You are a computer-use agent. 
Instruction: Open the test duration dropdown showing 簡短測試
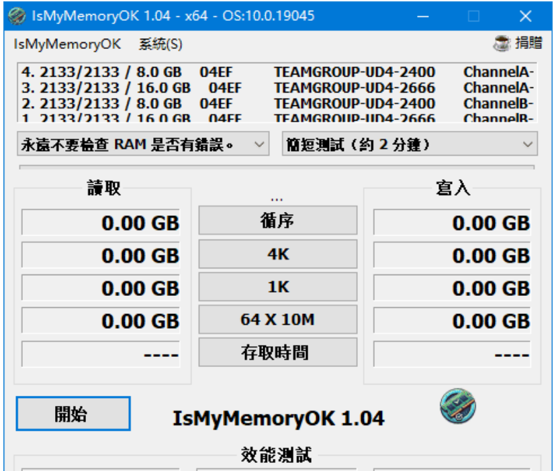click(x=408, y=143)
